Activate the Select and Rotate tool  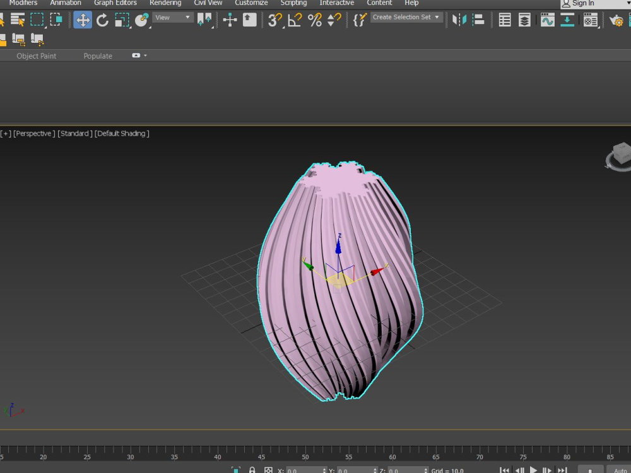click(102, 20)
